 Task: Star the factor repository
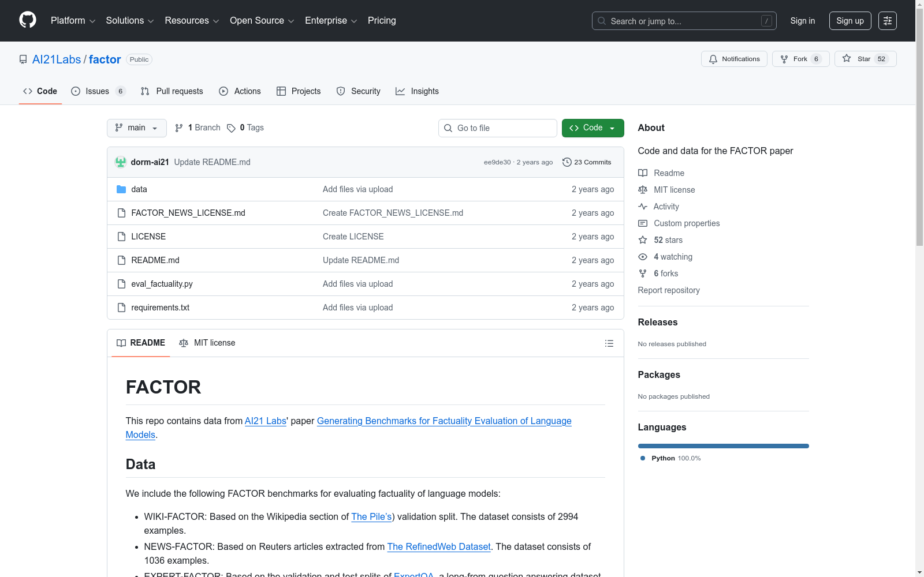(x=865, y=59)
